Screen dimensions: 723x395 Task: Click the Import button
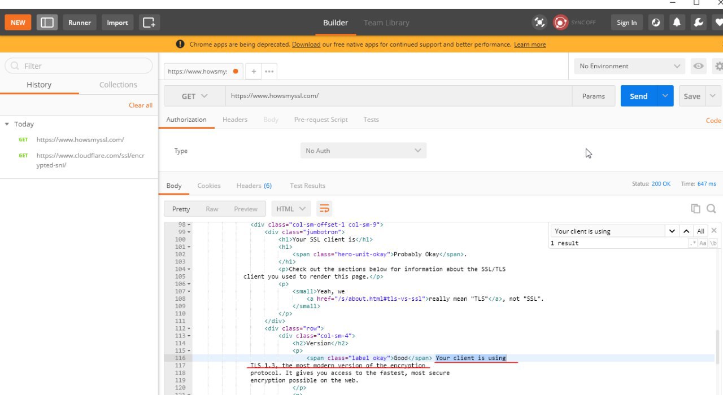pyautogui.click(x=117, y=23)
